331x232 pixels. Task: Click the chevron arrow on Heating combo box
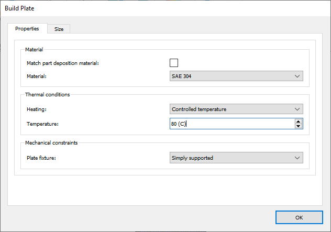click(297, 109)
